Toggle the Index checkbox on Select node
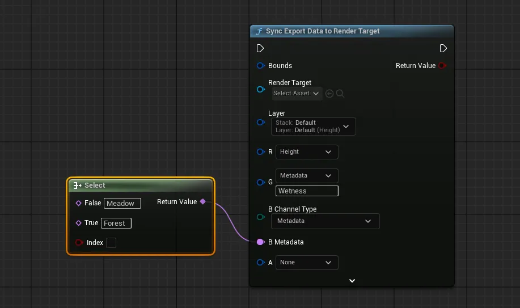Screen dimensions: 520x308 point(111,243)
